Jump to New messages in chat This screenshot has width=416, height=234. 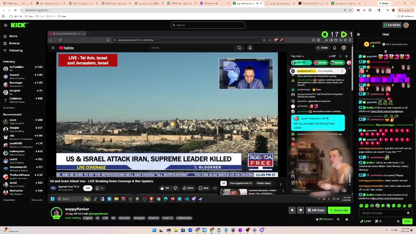pyautogui.click(x=385, y=125)
